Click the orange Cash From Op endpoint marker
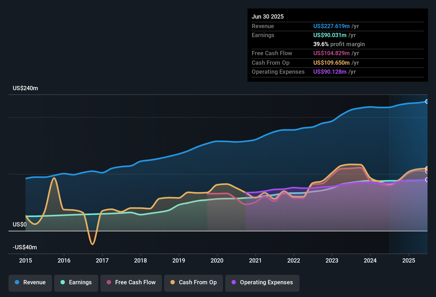Screen dimensions: 436x297 [x=427, y=168]
